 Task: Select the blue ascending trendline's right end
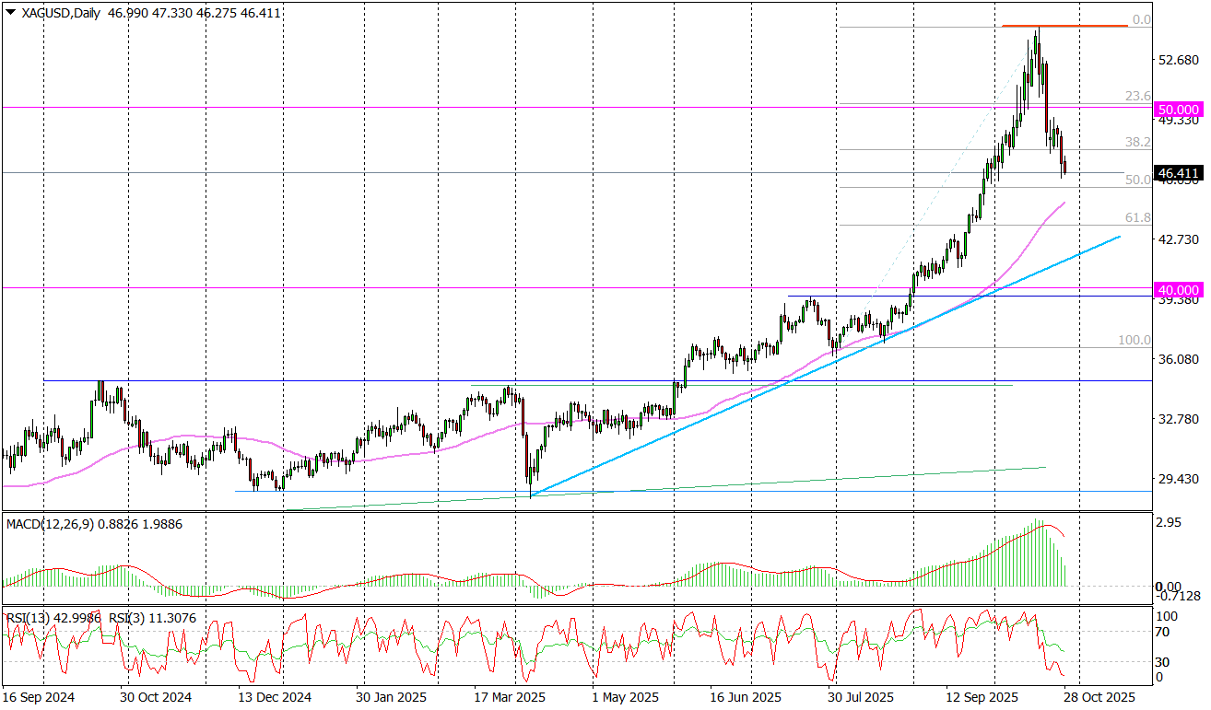click(x=1118, y=238)
